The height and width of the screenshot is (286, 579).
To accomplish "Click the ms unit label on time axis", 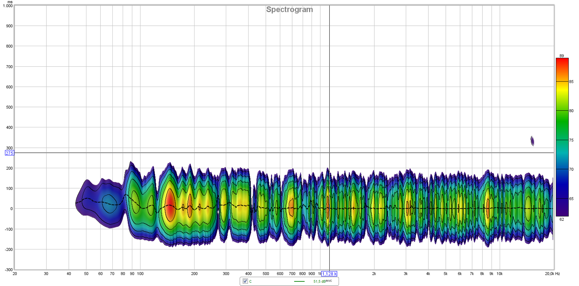I will pos(10,2).
